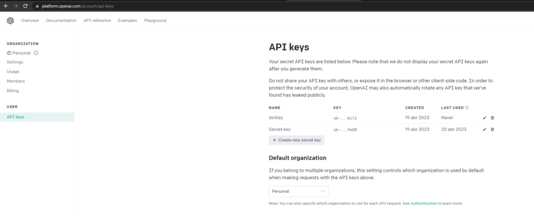
Task: Open the Personal default organization dropdown
Action: click(299, 192)
